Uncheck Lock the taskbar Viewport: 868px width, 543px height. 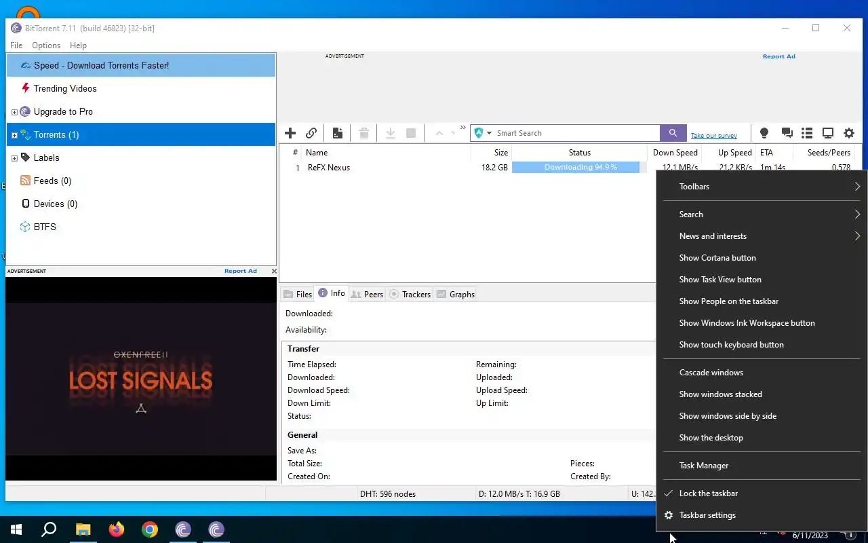pos(761,493)
